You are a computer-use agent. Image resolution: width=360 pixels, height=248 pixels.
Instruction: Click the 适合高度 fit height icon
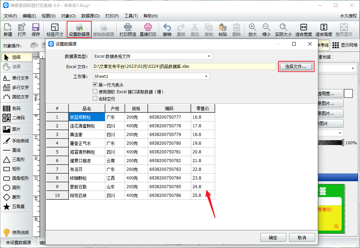[x=324, y=30]
